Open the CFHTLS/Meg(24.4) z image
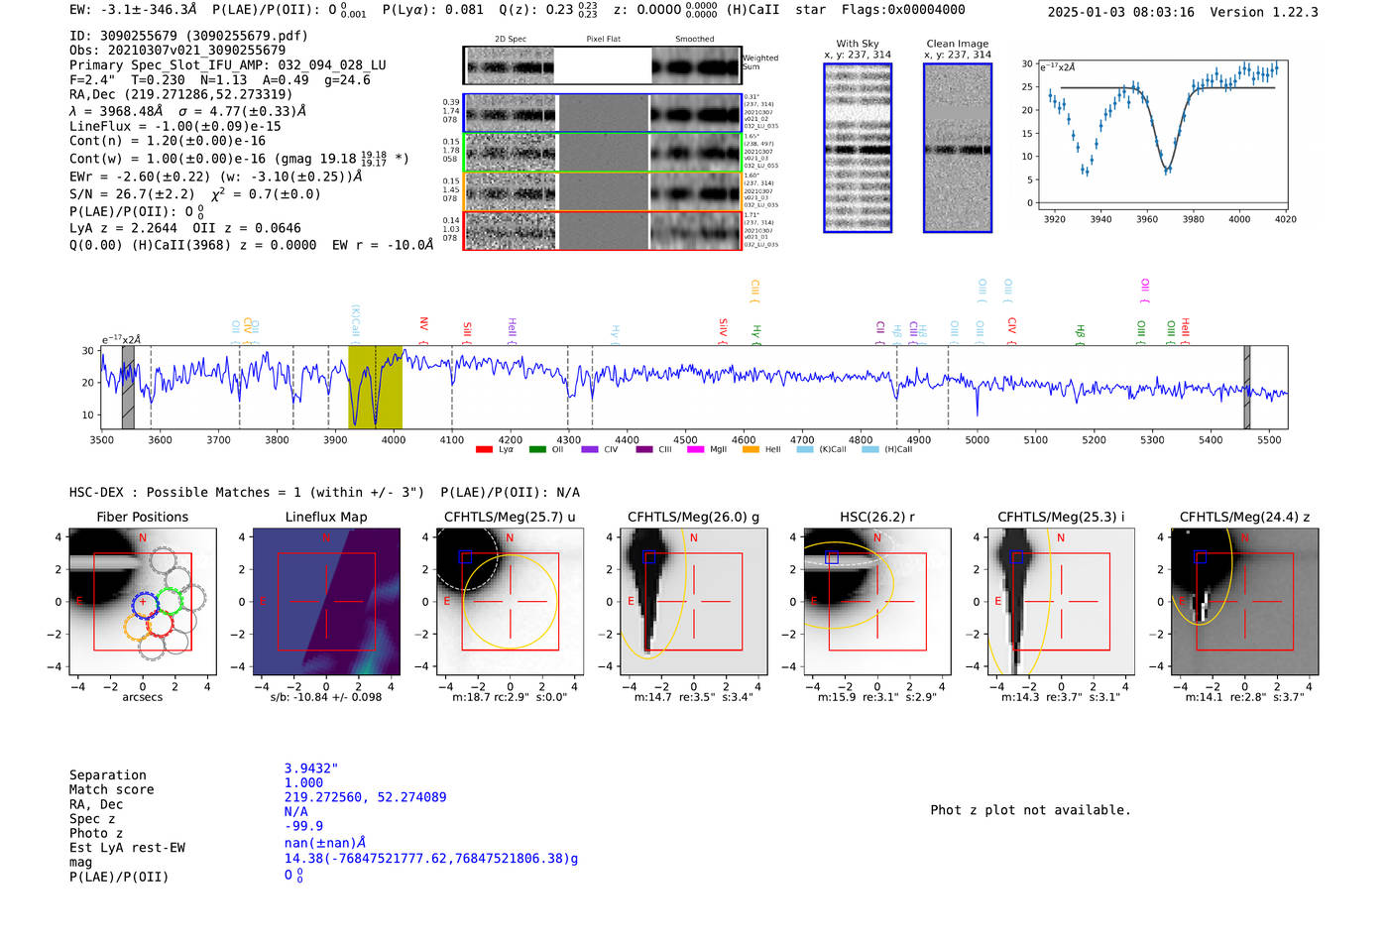 1244,602
